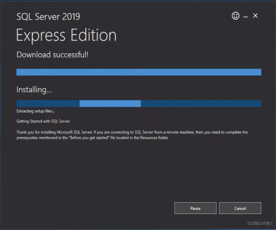Click 'Getting Started with SQL Server' text
Viewport: 276px width, 230px height.
(43, 121)
